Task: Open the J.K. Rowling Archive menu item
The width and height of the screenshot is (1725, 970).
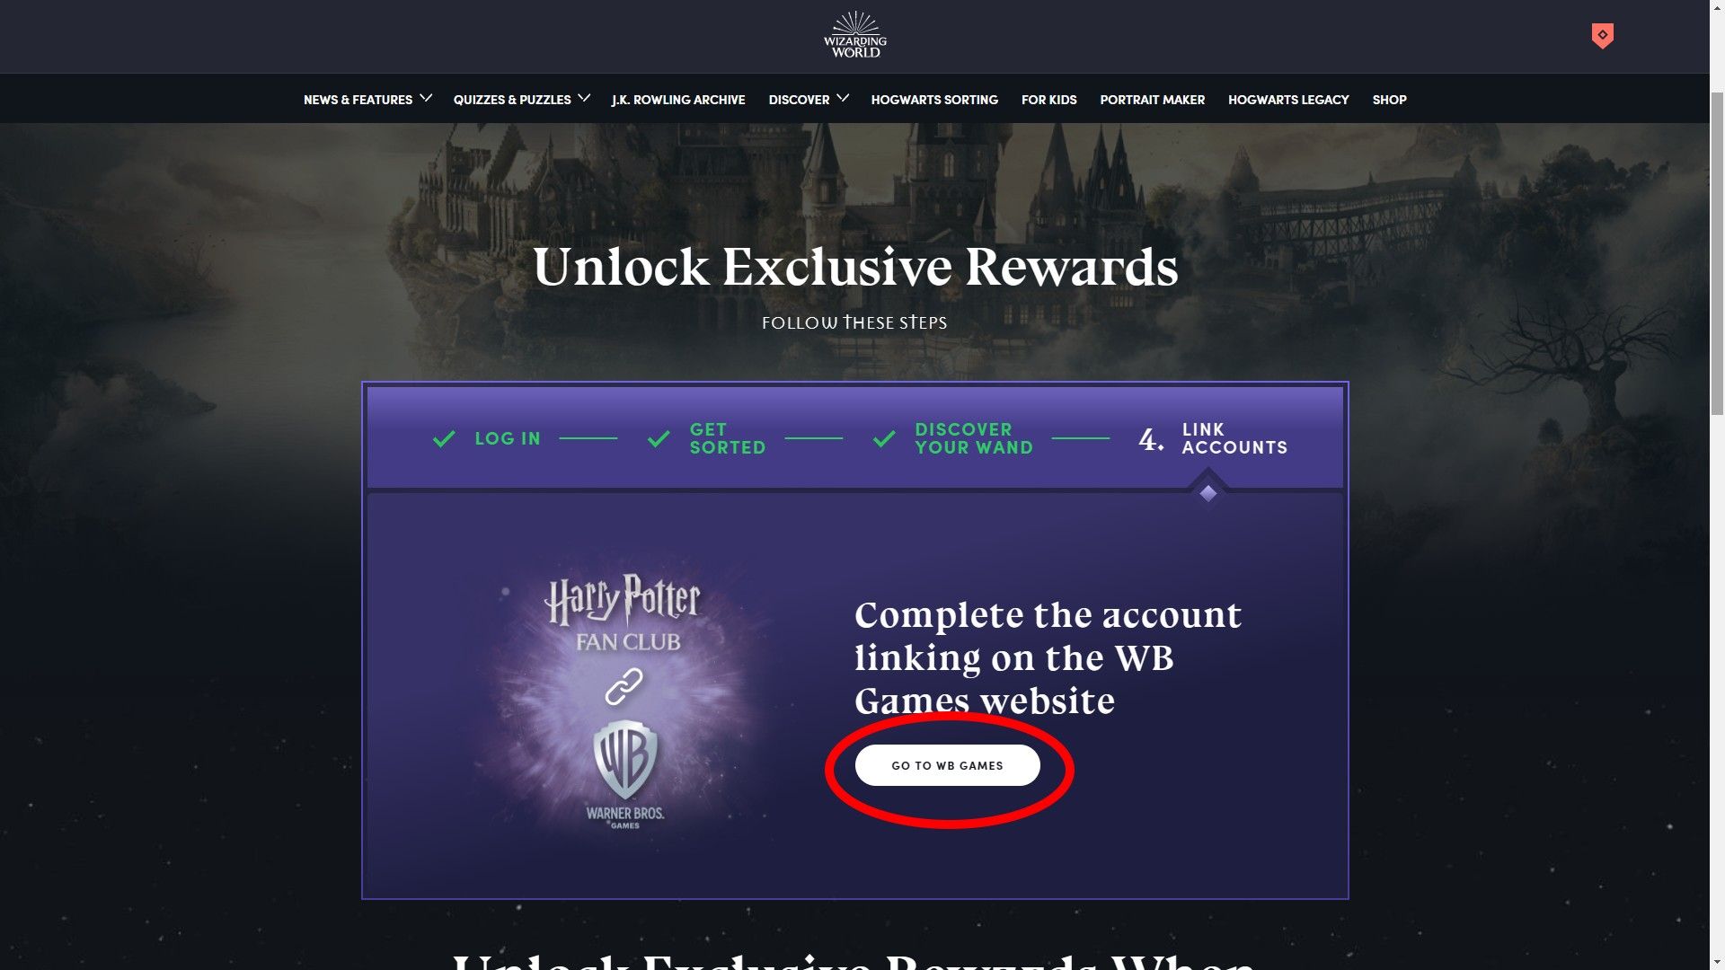Action: 678,100
